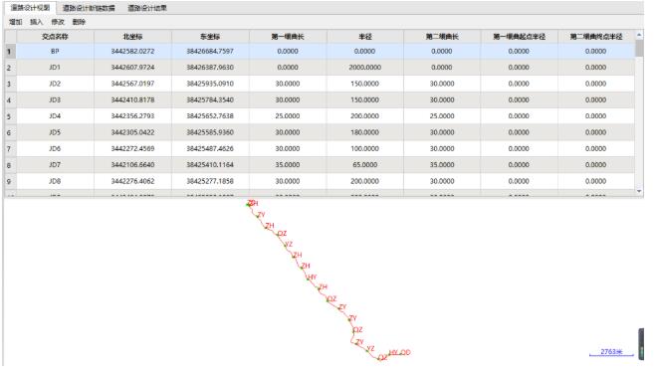Click the 第一缓曲长 column header

[288, 37]
